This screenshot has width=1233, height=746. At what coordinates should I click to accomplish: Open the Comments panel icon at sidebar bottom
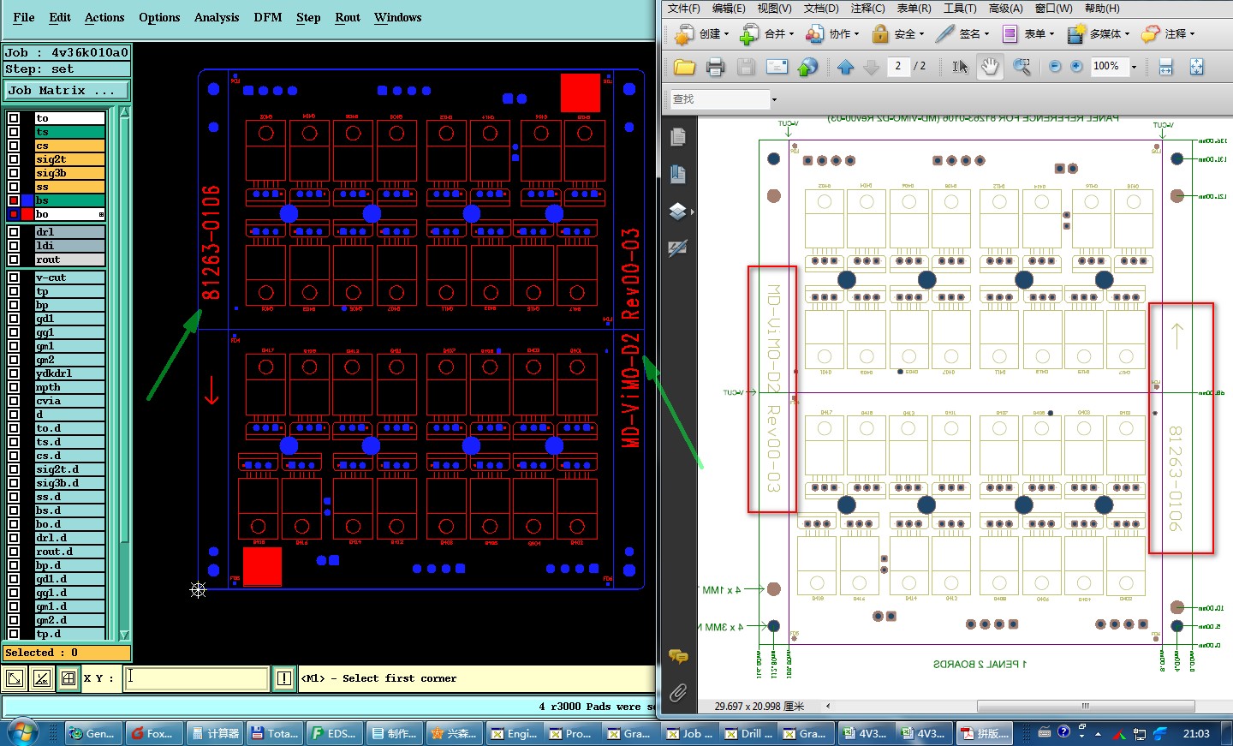point(678,657)
